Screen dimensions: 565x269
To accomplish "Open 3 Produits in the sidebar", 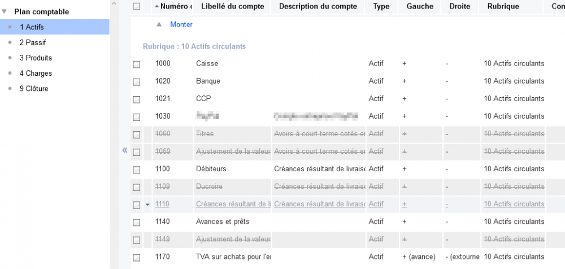I will pyautogui.click(x=35, y=58).
